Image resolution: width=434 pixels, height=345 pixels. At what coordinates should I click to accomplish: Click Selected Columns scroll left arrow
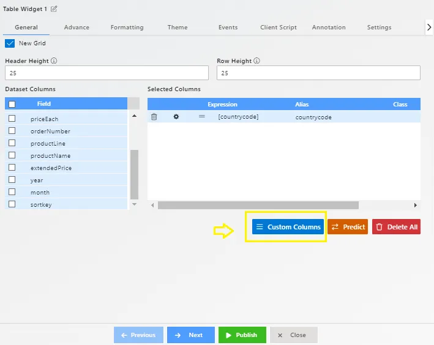pos(152,206)
